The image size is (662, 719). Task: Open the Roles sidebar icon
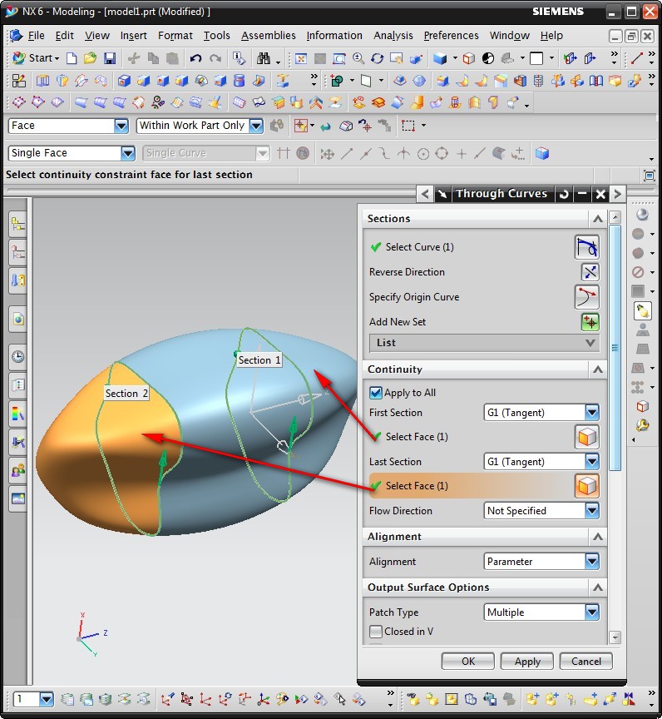17,471
